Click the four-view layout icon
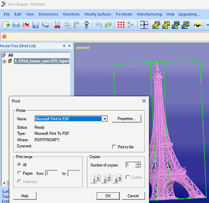Viewport: 209px width, 203px height. tap(144, 25)
